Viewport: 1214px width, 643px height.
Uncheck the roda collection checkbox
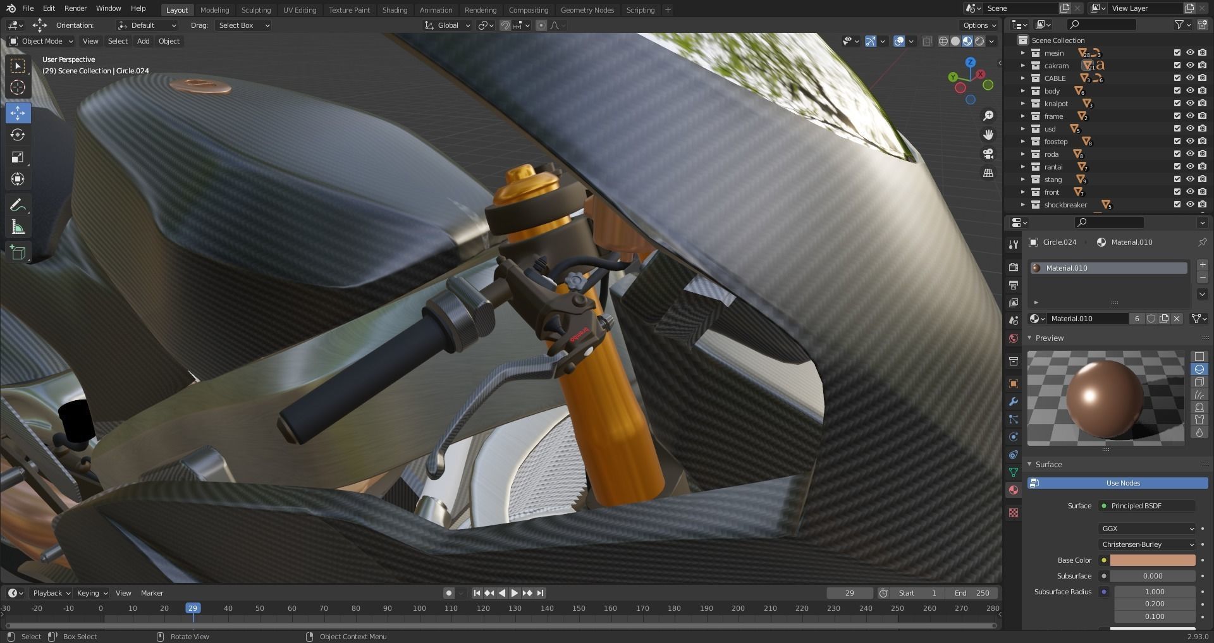click(1177, 154)
